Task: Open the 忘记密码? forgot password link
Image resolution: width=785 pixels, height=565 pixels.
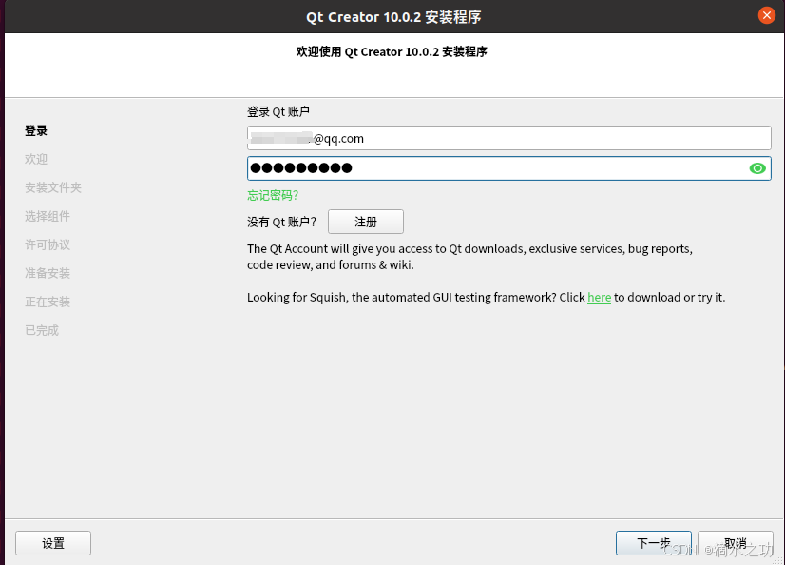Action: 273,195
